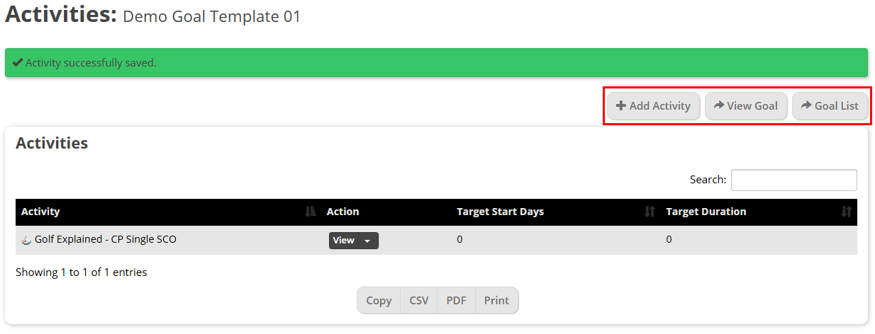Click the View button for Golf Explained
This screenshot has height=334, width=875.
(x=344, y=241)
